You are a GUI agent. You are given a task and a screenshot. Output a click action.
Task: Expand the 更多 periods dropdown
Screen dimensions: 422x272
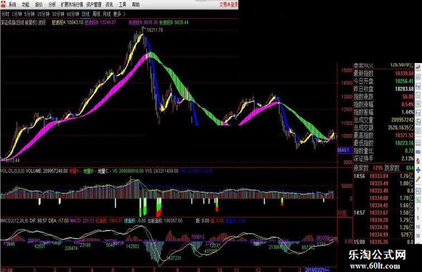pyautogui.click(x=119, y=14)
